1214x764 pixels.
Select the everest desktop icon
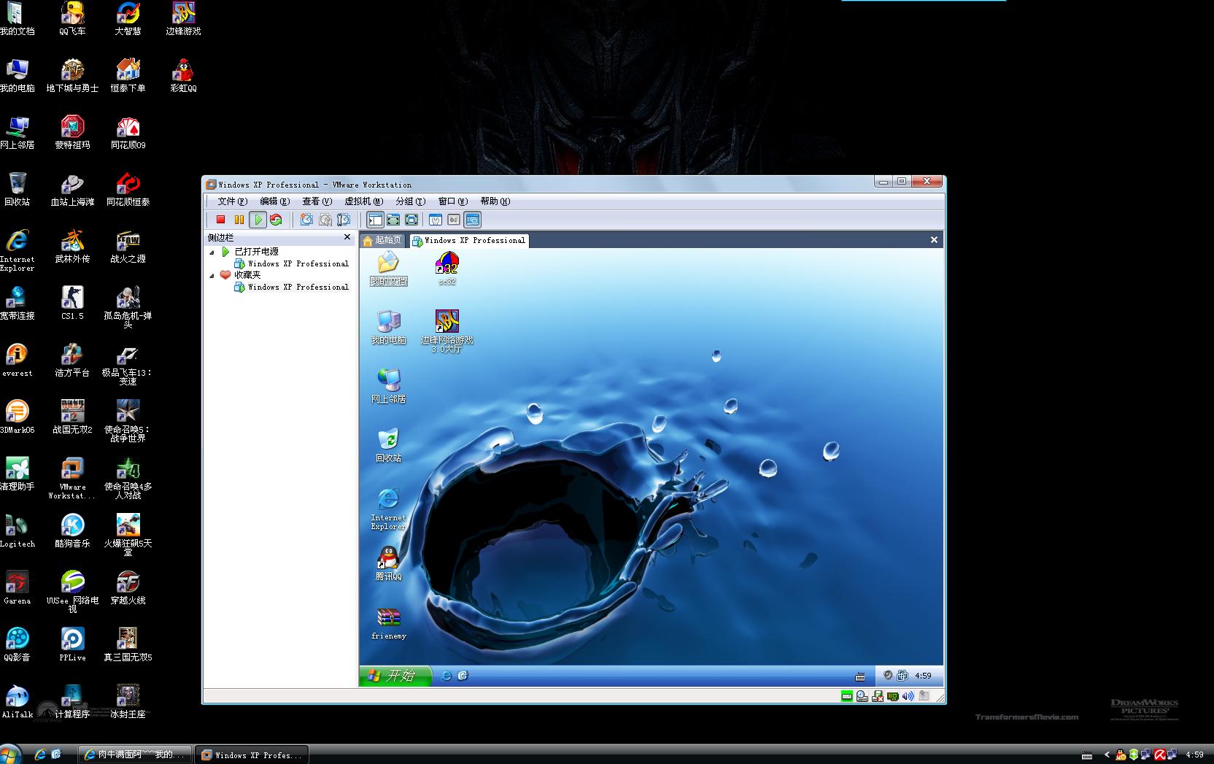pyautogui.click(x=18, y=360)
